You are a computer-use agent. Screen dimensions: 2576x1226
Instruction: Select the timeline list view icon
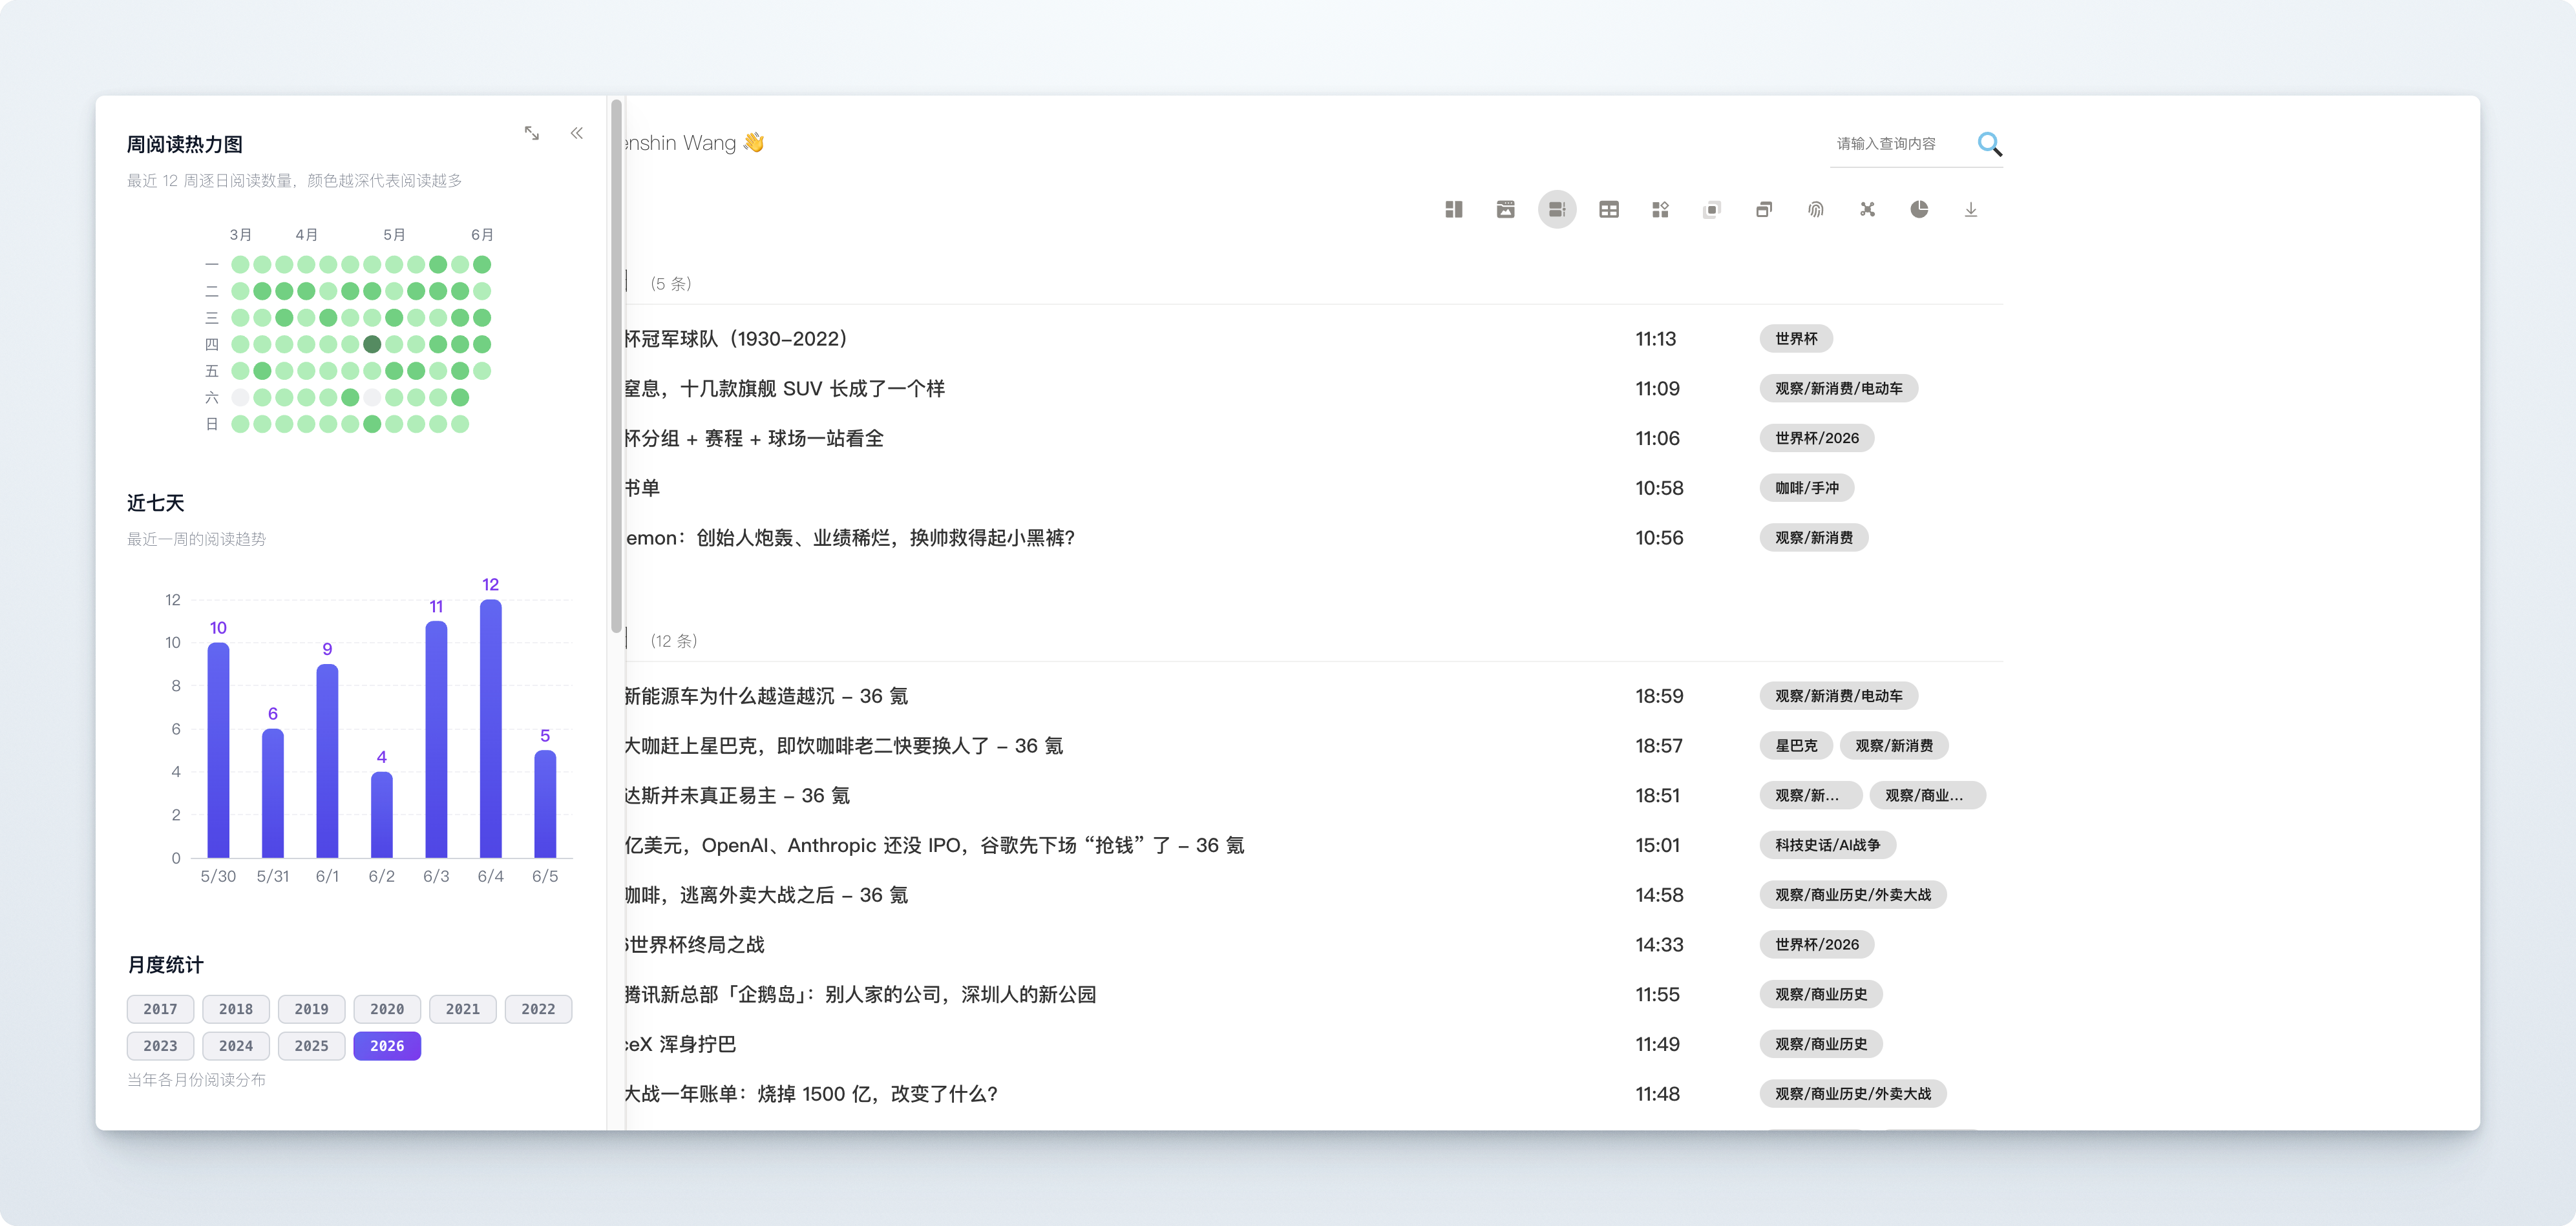(1557, 210)
